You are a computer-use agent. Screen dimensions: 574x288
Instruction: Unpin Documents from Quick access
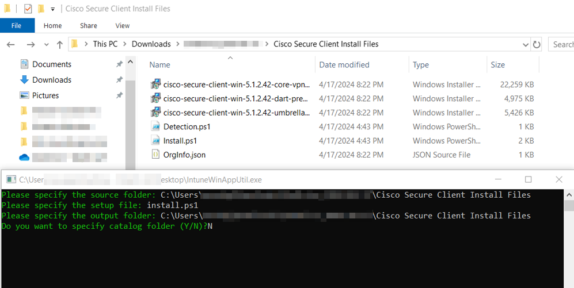coord(119,64)
